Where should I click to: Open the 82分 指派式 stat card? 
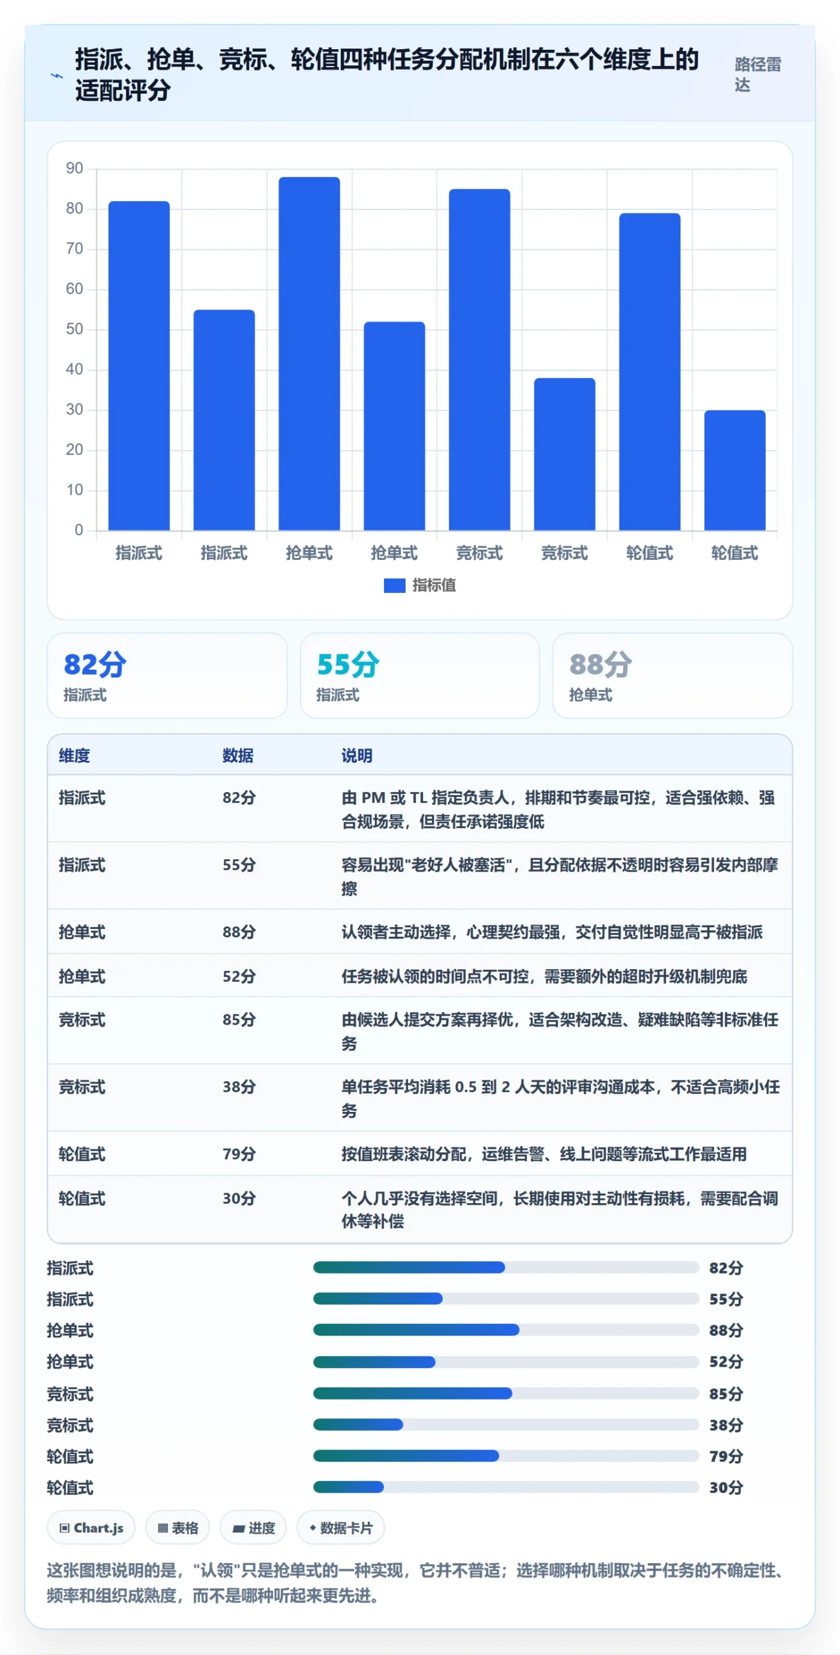(167, 675)
